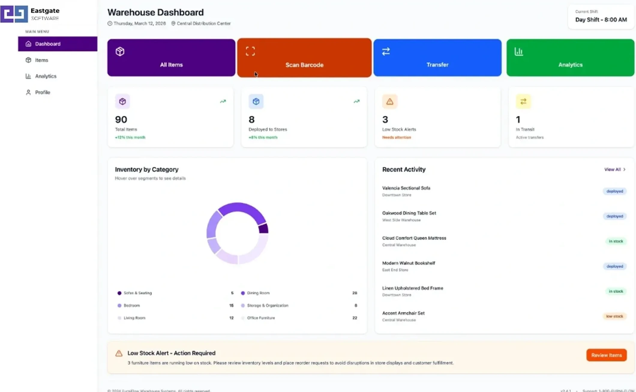Click the yellow transfer icon on In Transit card
The image size is (636, 392).
click(523, 101)
